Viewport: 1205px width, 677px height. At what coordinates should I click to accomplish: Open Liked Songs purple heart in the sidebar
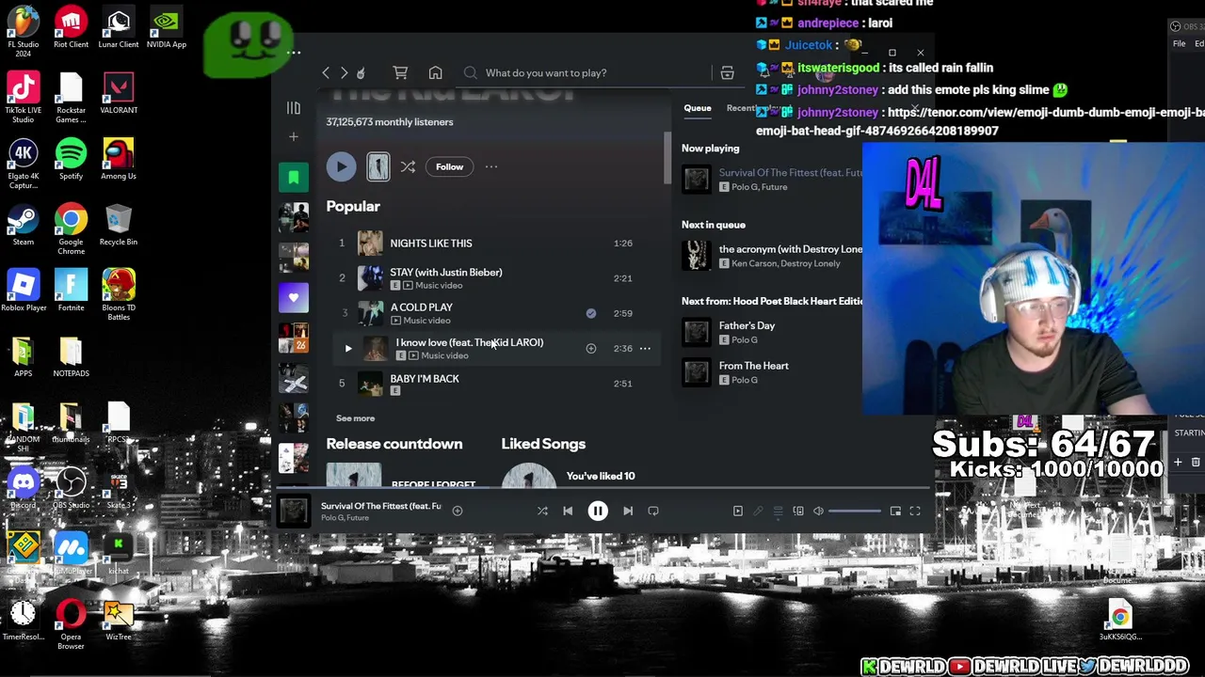pyautogui.click(x=293, y=297)
